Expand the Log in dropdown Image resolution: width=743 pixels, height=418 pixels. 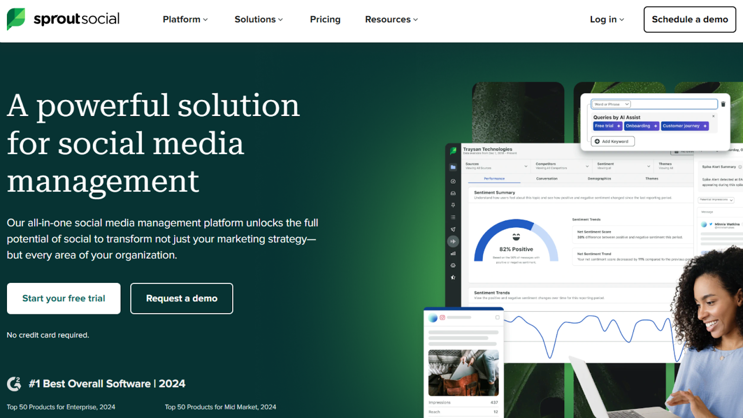click(607, 20)
